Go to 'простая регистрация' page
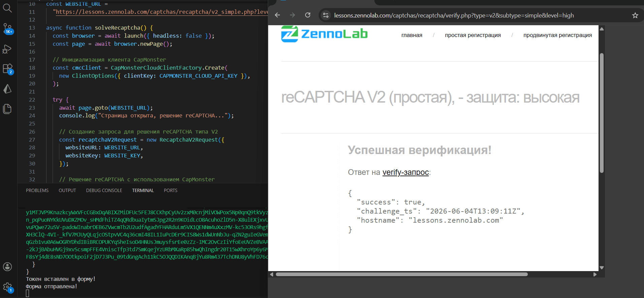Viewport: 644px width, 298px height. (x=473, y=35)
